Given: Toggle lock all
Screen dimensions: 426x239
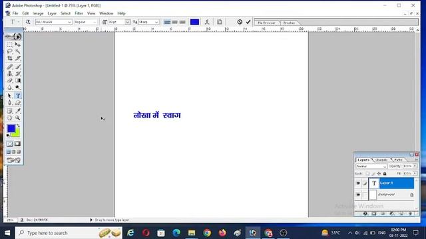Looking at the screenshot, I should coord(385,173).
